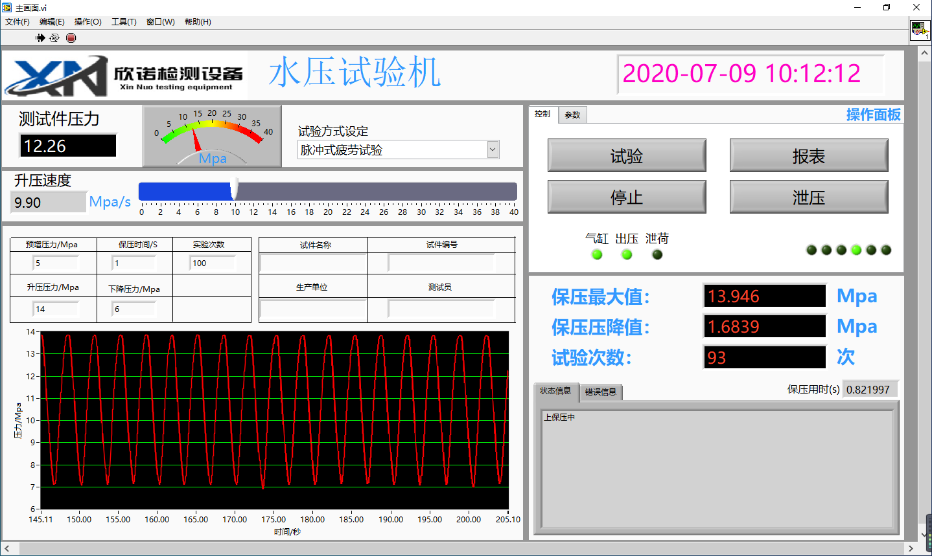932x556 pixels.
Task: Click the Xin Nuo company logo
Action: click(125, 76)
